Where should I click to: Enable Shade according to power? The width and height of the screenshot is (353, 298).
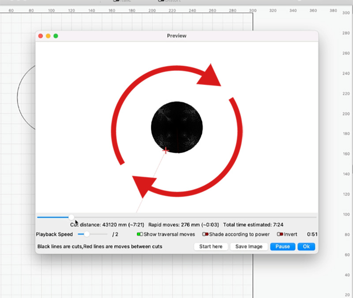[x=205, y=234]
